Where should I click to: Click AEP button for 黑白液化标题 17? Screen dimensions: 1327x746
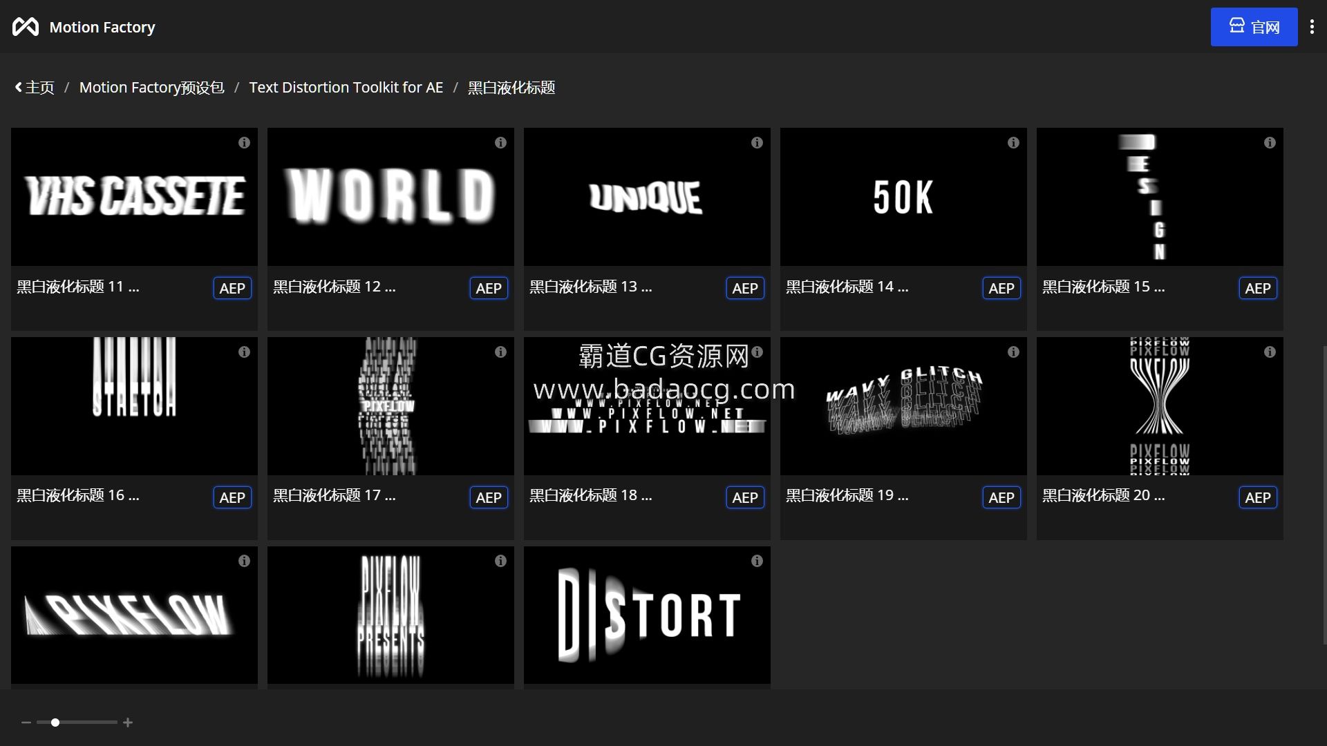[489, 497]
